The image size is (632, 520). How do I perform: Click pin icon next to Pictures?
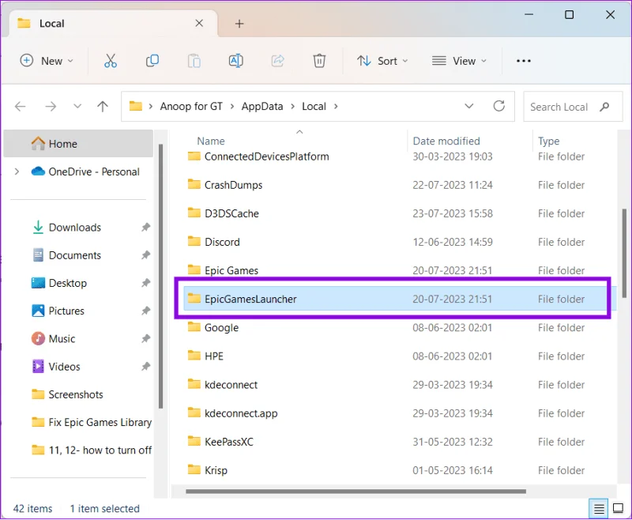[x=145, y=311]
